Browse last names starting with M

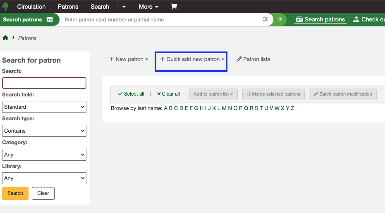[224, 108]
